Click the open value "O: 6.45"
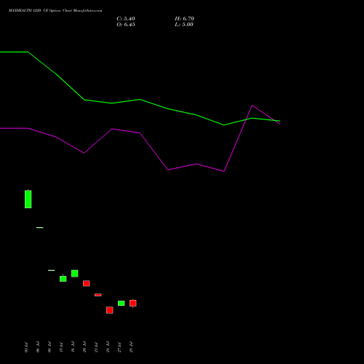Screen dimensions: 364x364 pyautogui.click(x=126, y=25)
